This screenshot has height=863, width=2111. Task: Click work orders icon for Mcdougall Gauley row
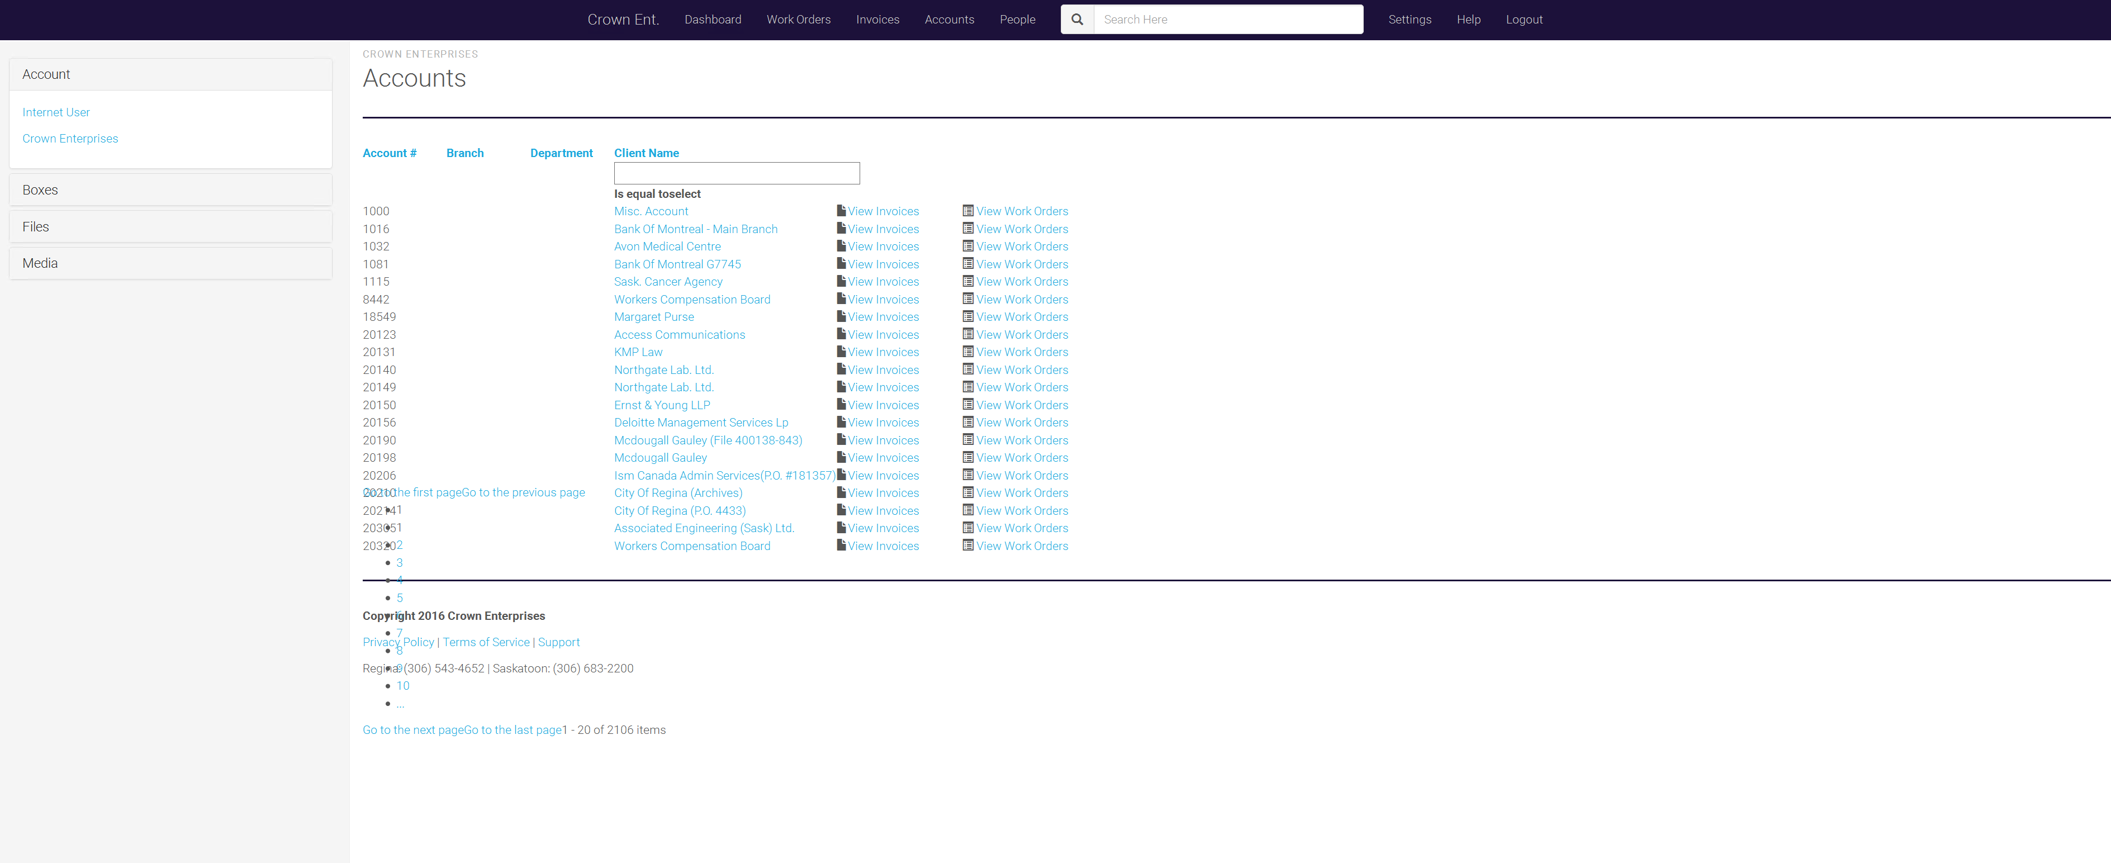click(x=968, y=457)
